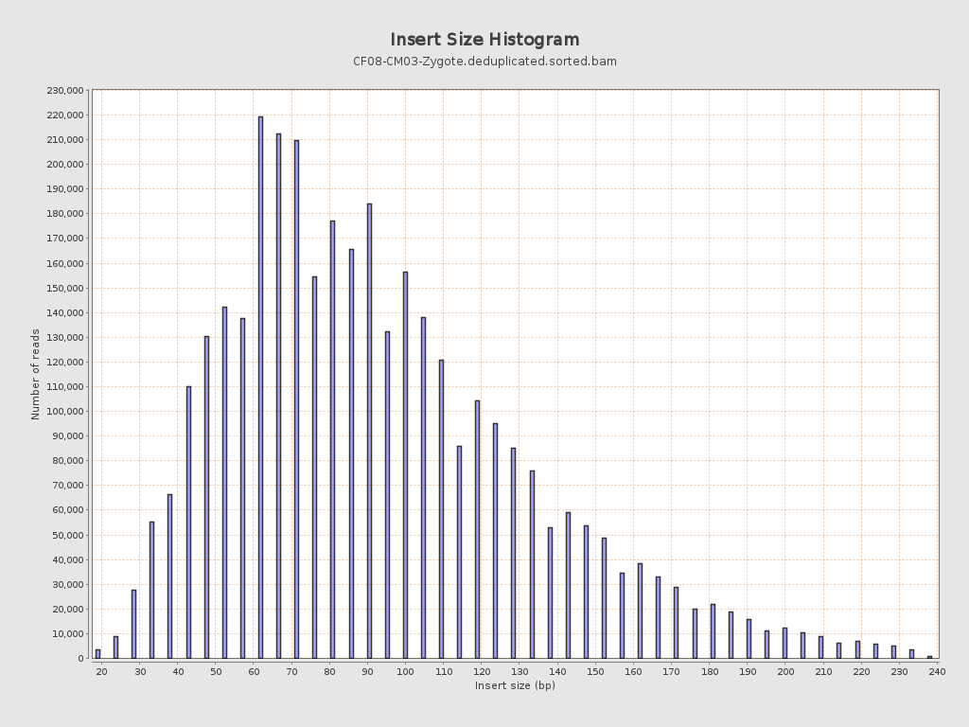Click the 0 y-axis tick label
Viewport: 969px width, 727px height.
[x=81, y=659]
